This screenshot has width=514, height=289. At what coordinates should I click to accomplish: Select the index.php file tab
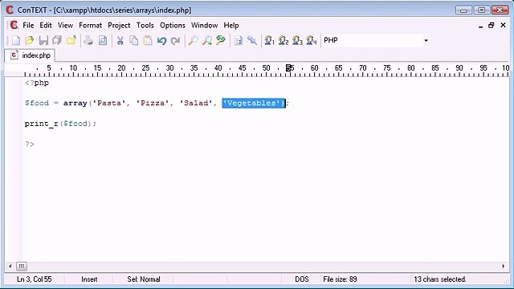[31, 55]
